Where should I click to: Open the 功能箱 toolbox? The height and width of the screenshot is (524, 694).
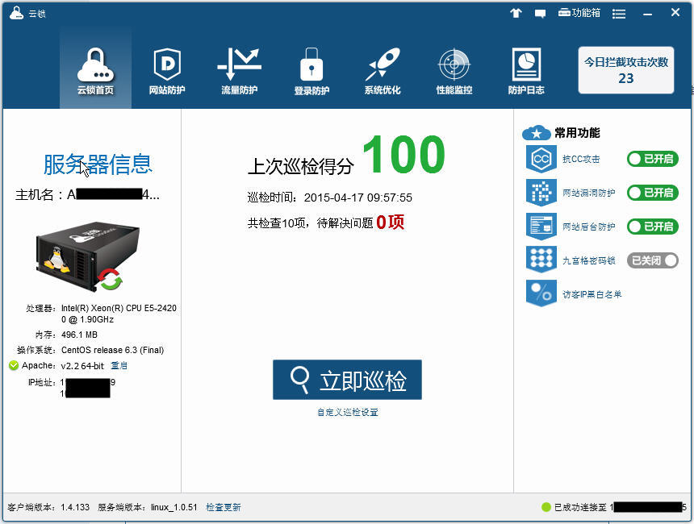[579, 13]
